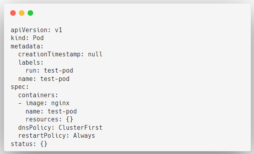Click the spec: key
Viewport: 254px width, 154px height.
click(x=19, y=87)
